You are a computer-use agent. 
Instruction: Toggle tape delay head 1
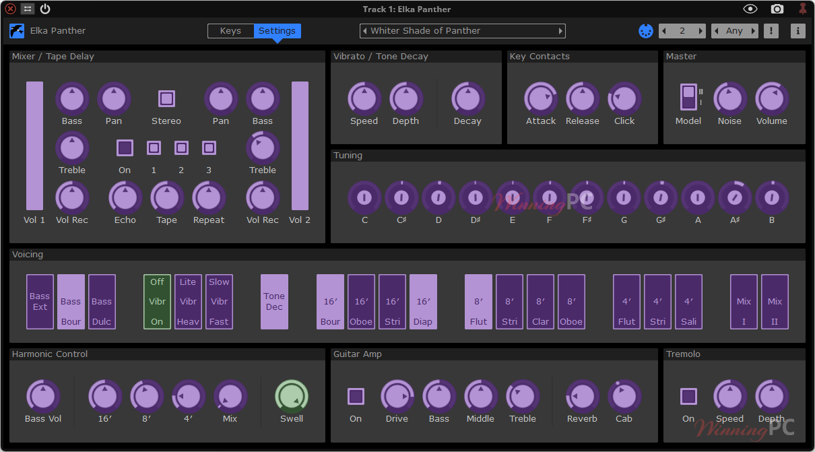154,148
